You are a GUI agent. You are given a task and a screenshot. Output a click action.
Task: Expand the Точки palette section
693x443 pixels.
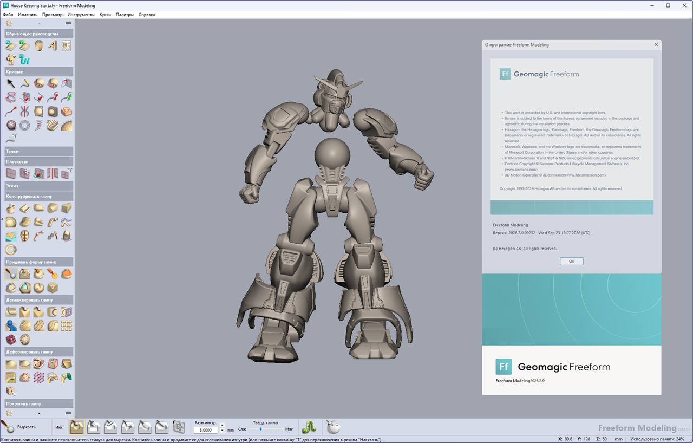coord(39,152)
